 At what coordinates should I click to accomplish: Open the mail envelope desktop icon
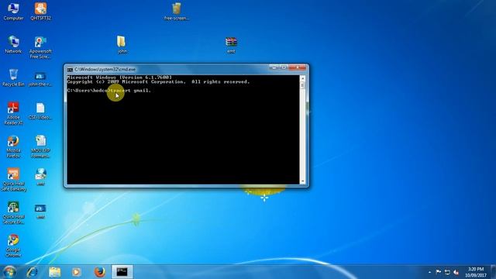pyautogui.click(x=40, y=177)
